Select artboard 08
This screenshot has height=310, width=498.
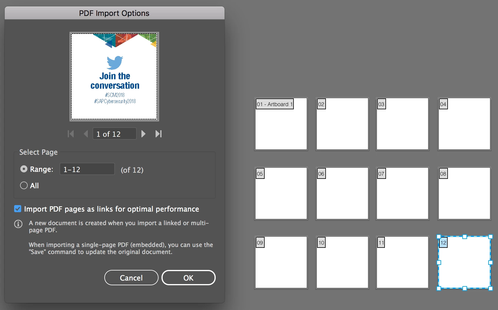click(464, 193)
